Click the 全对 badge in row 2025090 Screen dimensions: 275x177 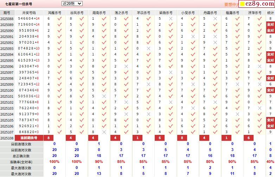[x=270, y=31]
